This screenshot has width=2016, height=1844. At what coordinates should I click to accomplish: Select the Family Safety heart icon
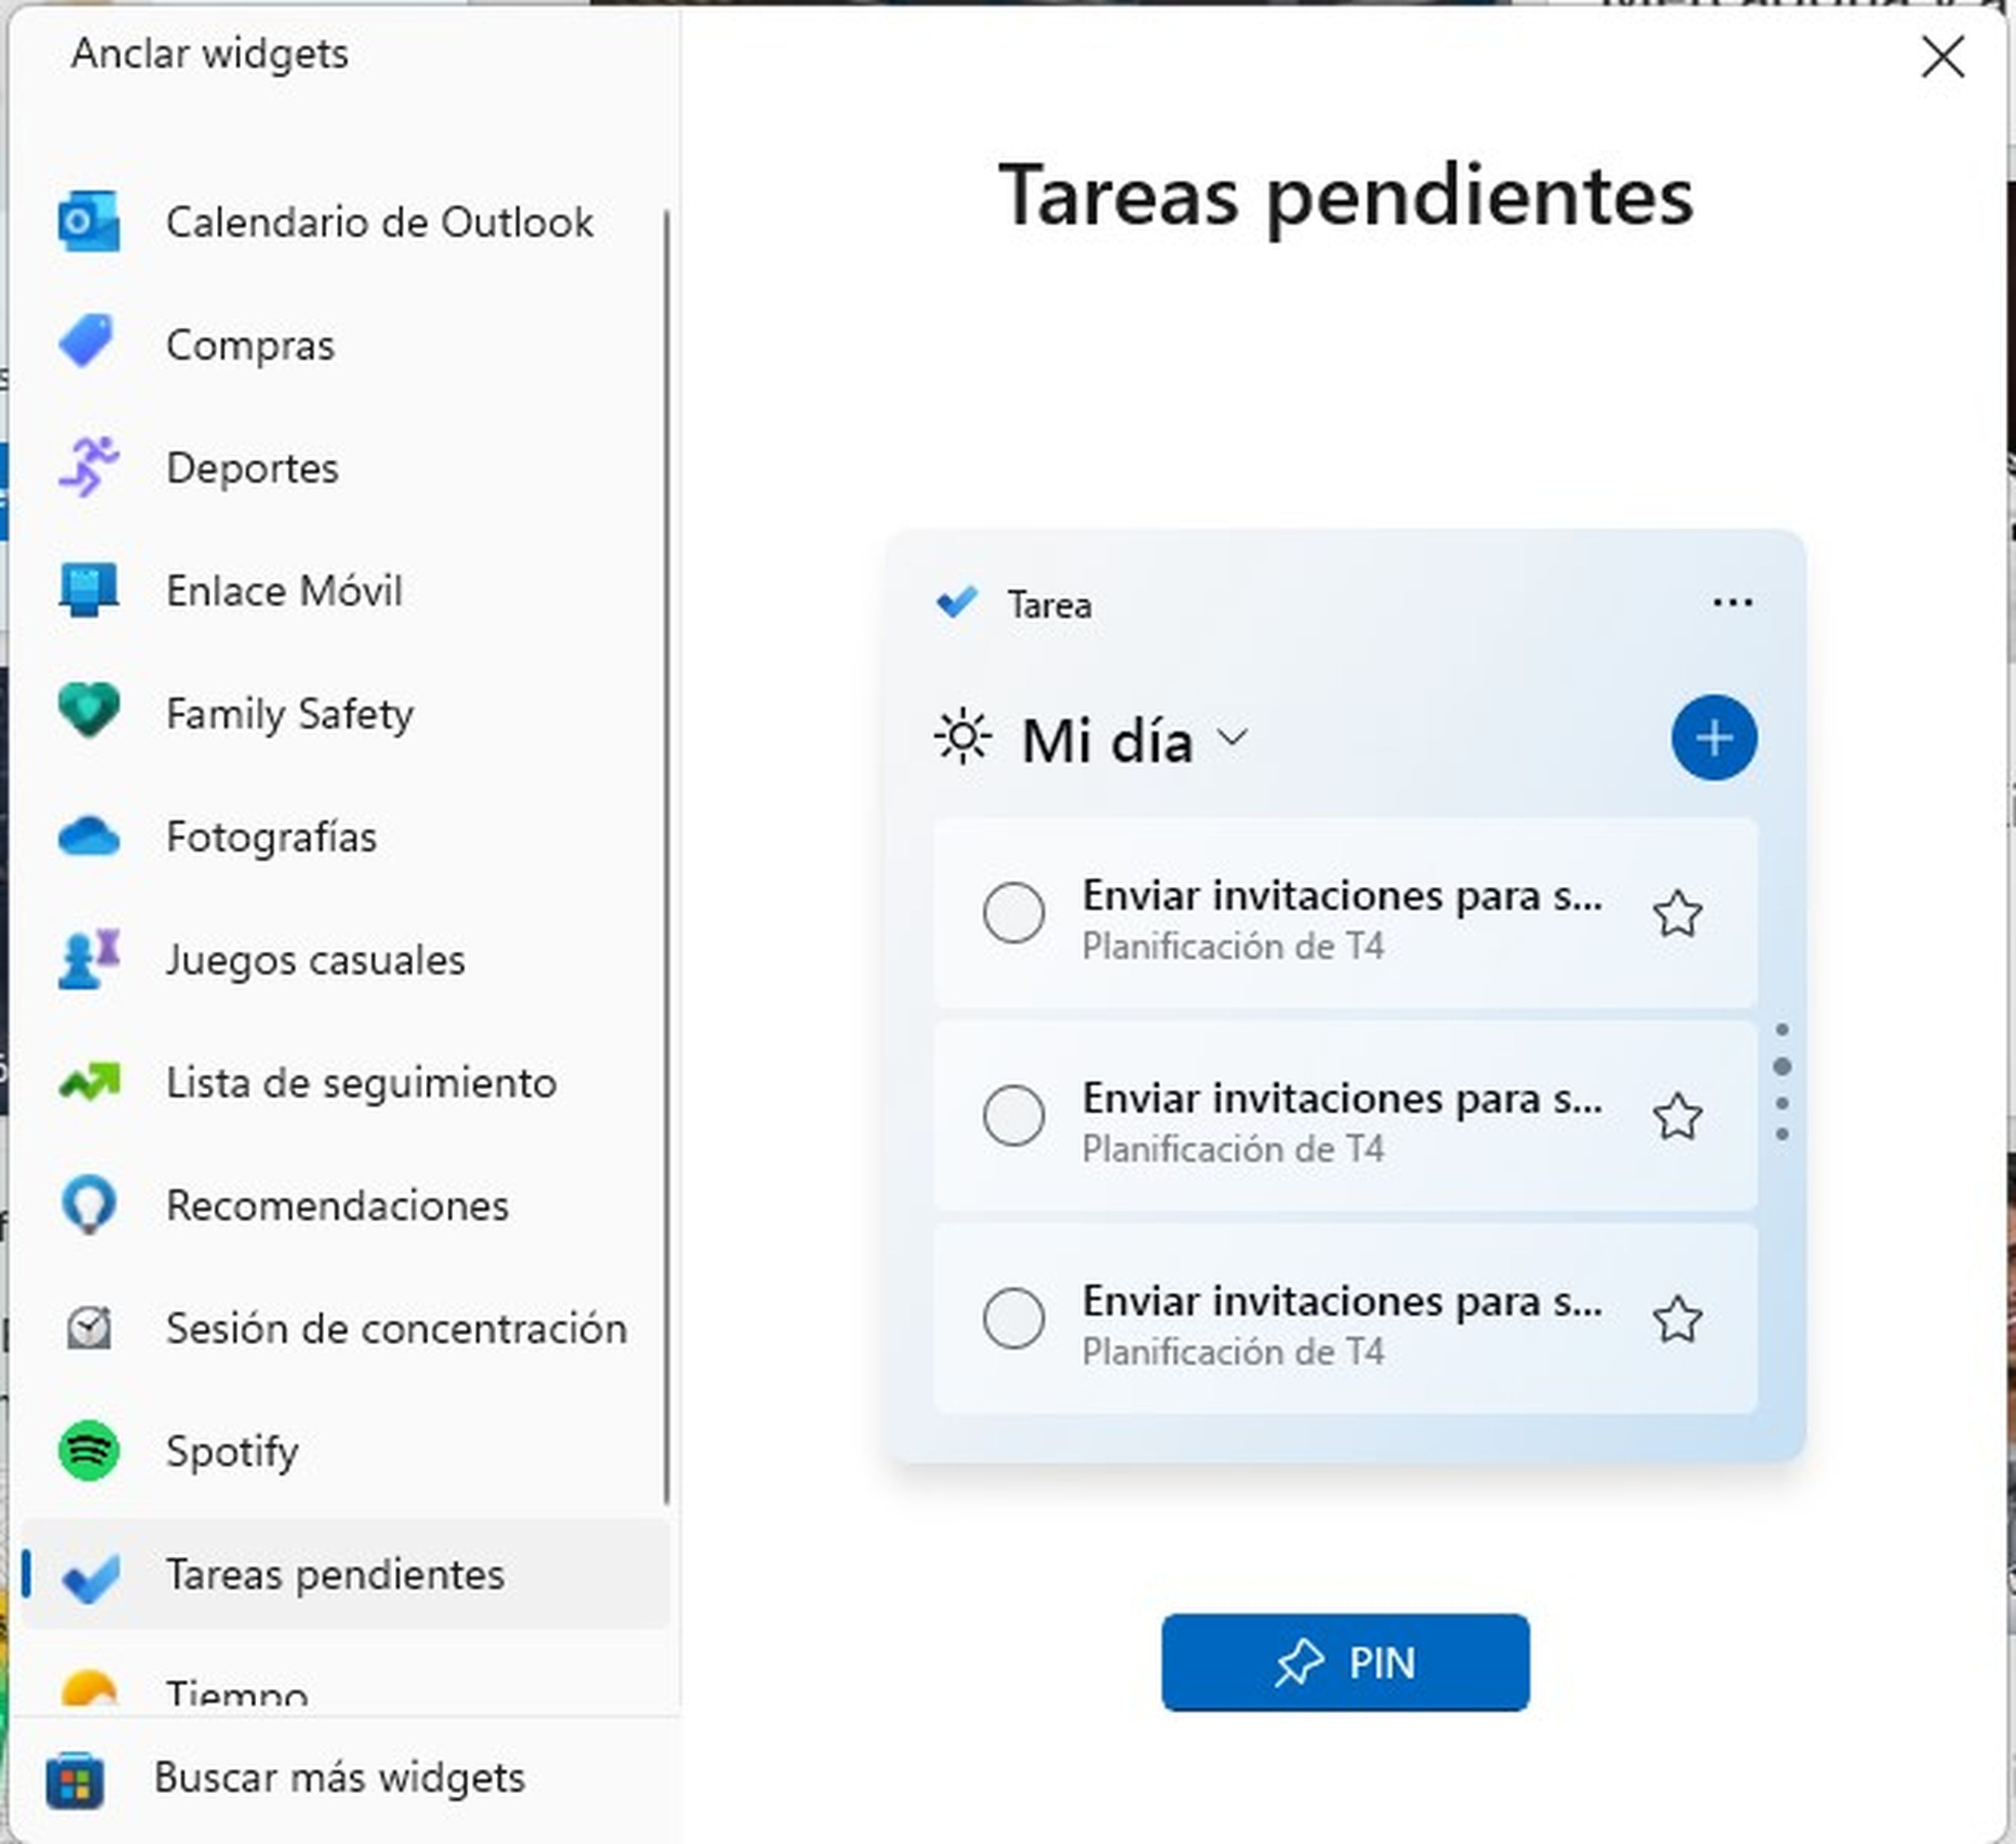click(x=89, y=711)
